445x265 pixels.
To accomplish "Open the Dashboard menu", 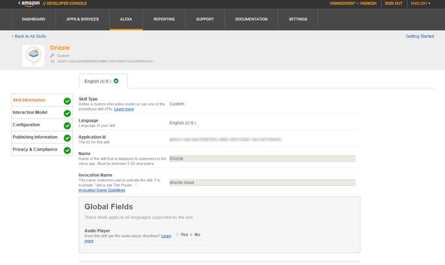I will (33, 19).
